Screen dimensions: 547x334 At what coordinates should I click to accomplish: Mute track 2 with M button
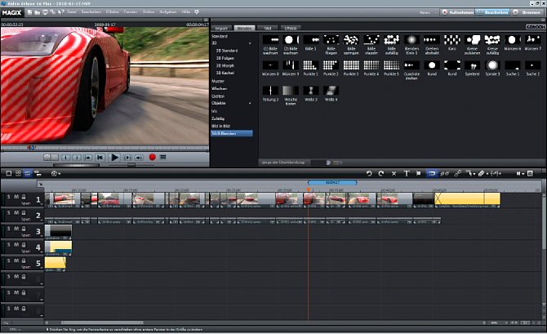(x=16, y=212)
